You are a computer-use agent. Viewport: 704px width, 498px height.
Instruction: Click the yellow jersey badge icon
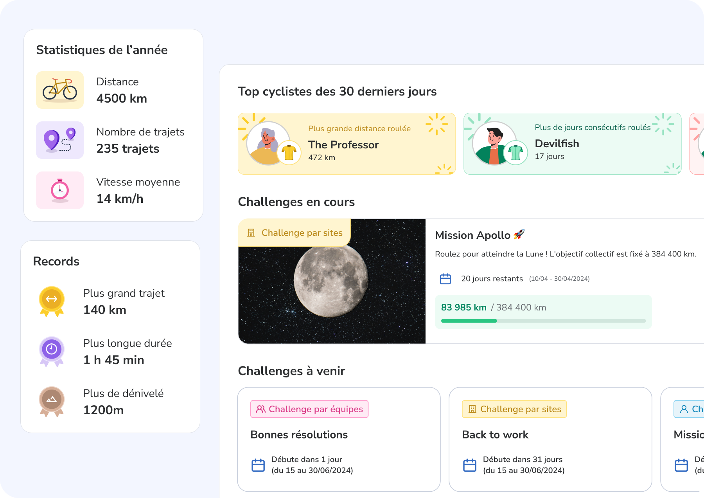pos(289,153)
